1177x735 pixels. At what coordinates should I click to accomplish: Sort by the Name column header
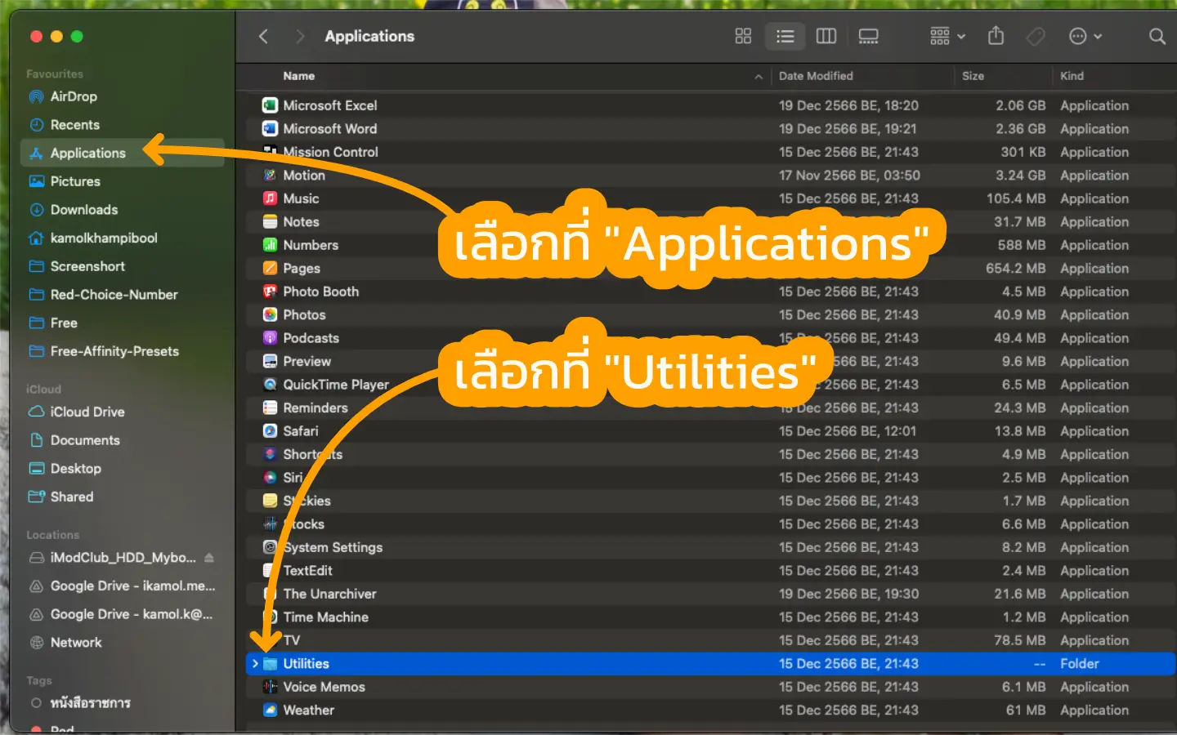tap(298, 76)
